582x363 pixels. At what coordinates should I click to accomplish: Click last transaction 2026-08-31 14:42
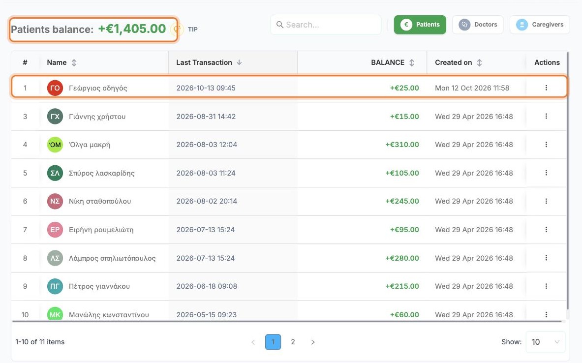(x=206, y=117)
